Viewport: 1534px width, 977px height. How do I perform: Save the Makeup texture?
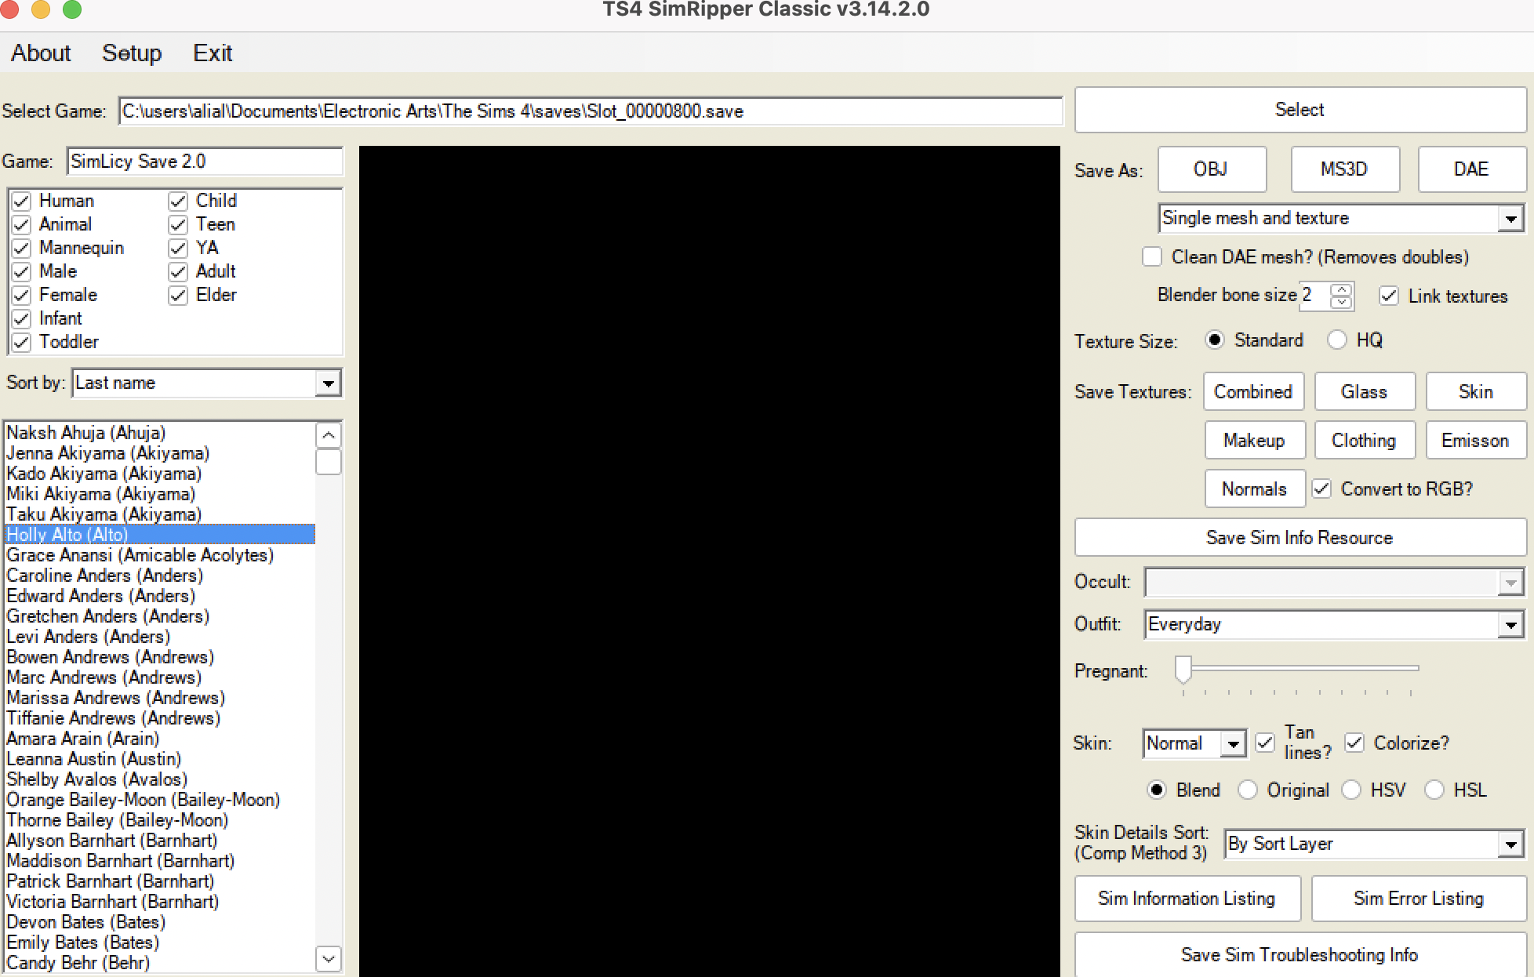pyautogui.click(x=1255, y=440)
